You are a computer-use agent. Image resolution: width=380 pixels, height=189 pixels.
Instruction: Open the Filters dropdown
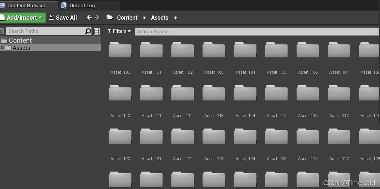(x=119, y=31)
